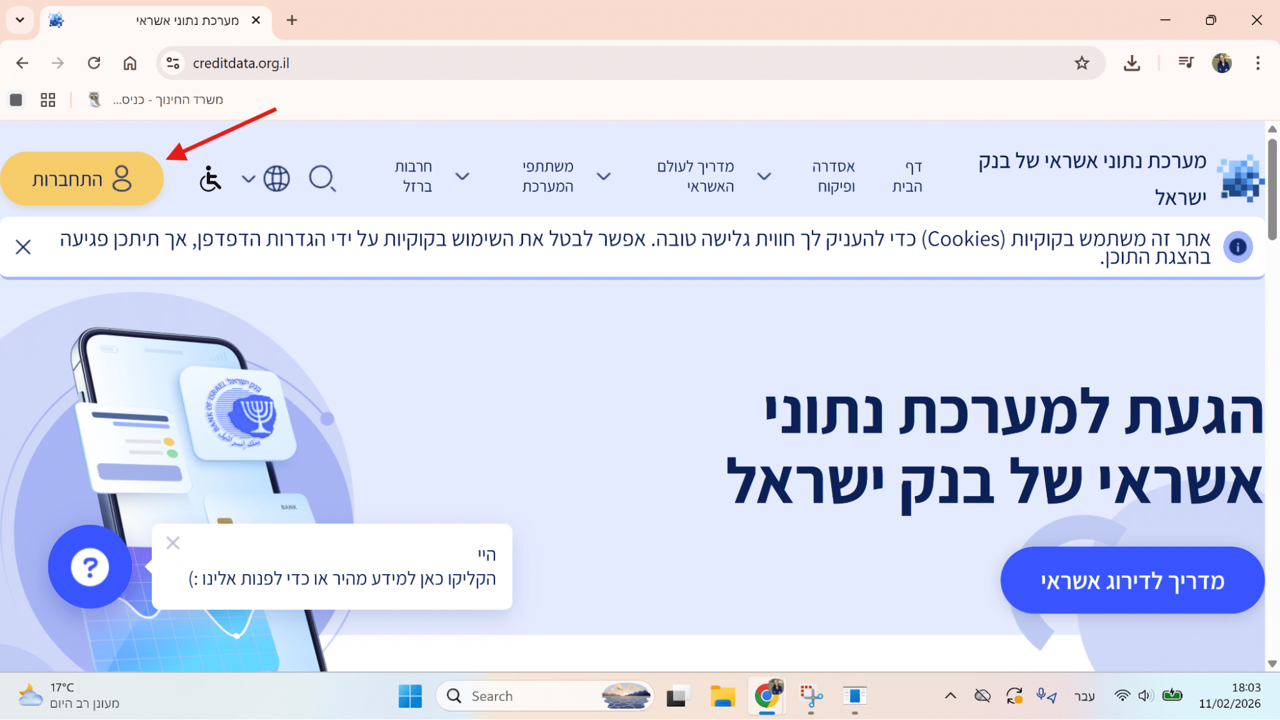Select דף הבית navigation item
The width and height of the screenshot is (1280, 720).
tap(907, 176)
